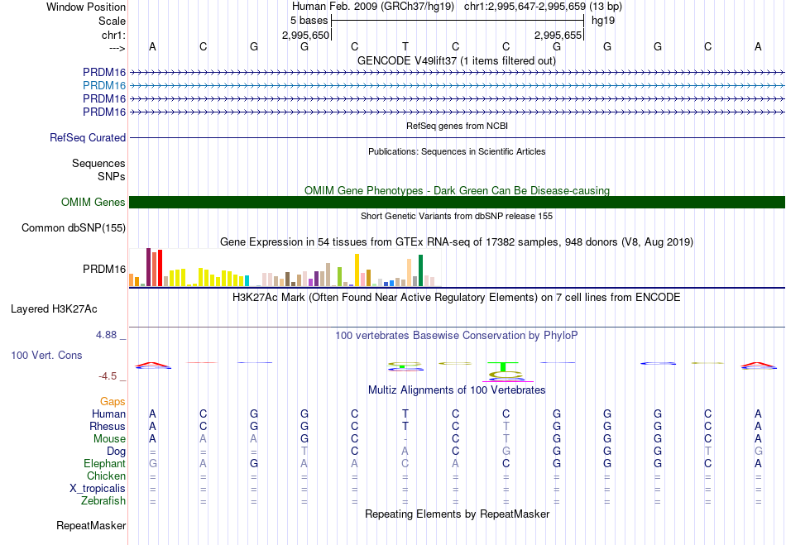Click the Rhesus alignment row label
The image size is (786, 545).
tap(108, 426)
